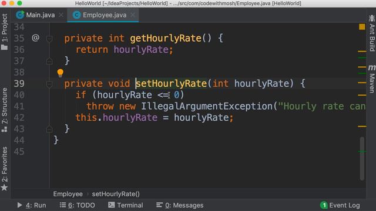Collapse the setHourlyRate method fold at line 39

[49, 84]
